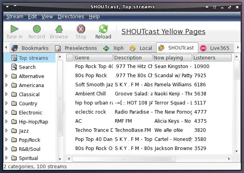This screenshot has height=173, width=244.
Task: Open the Directories menu
Action: click(71, 17)
